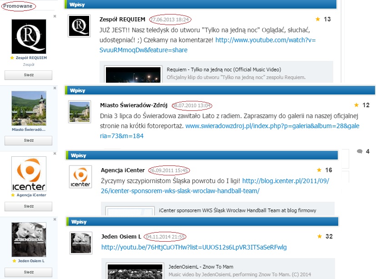Click the star count '16'
The height and width of the screenshot is (279, 376).
329,170
